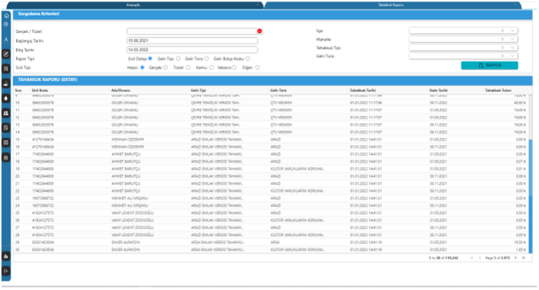Screen dimensions: 539x290
Task: Click the logout icon at sidebar bottom
Action: pos(6,270)
